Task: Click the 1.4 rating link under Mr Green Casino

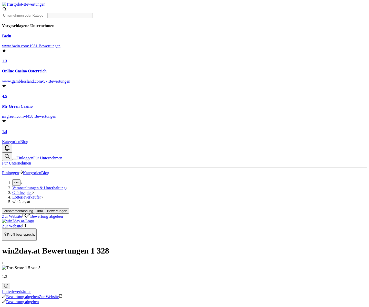Action: (5, 132)
